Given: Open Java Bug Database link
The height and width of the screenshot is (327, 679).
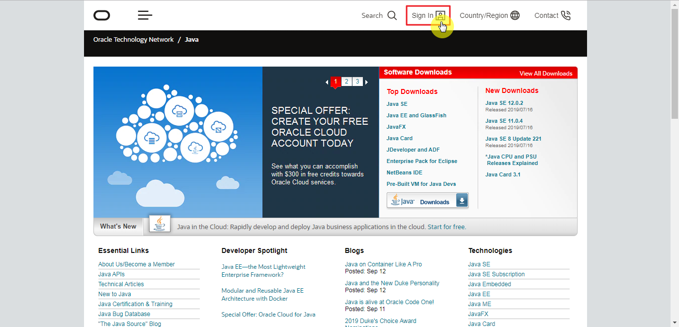Looking at the screenshot, I should click(124, 314).
